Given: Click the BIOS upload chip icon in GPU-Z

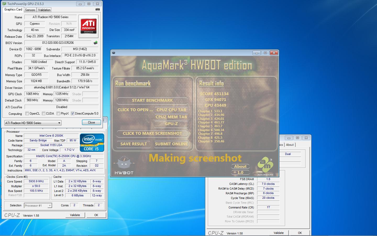Looking at the screenshot, I should [x=96, y=42].
